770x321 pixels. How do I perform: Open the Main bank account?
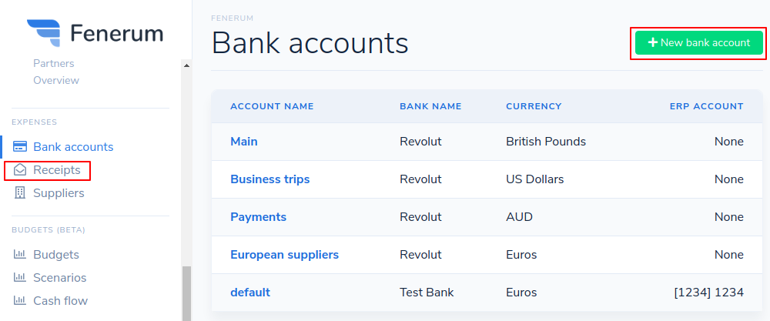click(x=244, y=142)
